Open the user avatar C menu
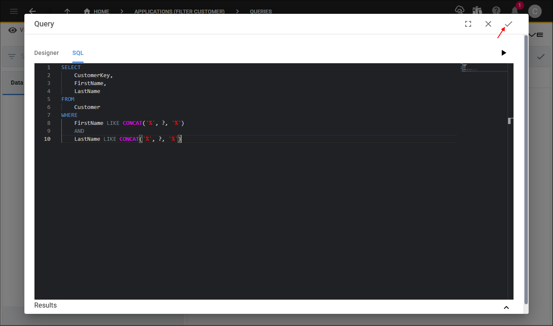 (535, 11)
